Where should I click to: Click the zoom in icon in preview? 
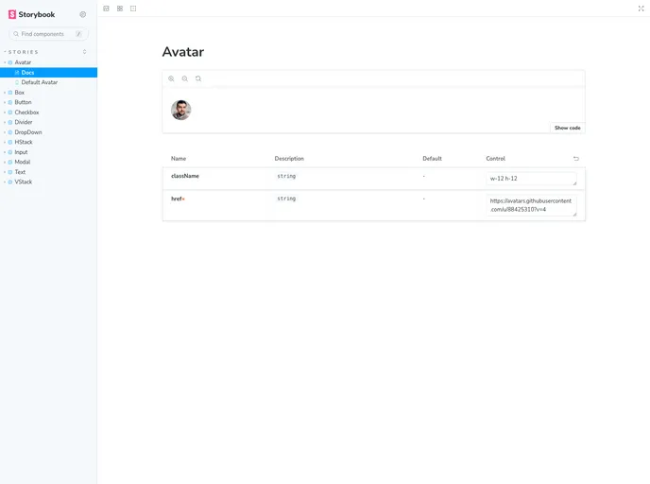click(171, 78)
